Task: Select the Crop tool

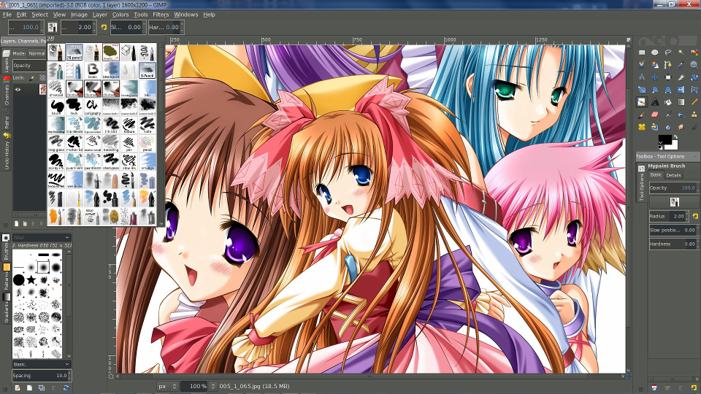Action: point(681,77)
